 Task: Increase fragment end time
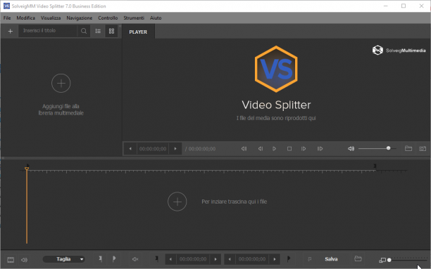click(275, 259)
